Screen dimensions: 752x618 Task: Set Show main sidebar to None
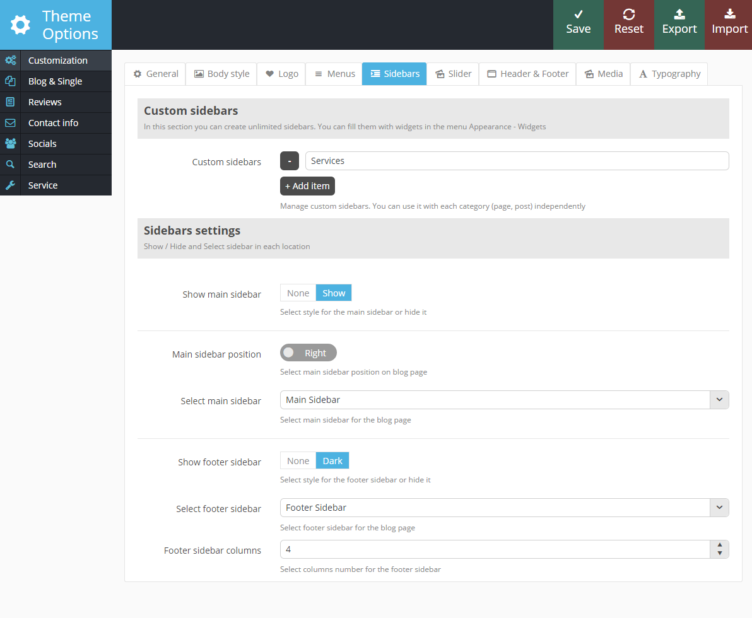coord(298,293)
